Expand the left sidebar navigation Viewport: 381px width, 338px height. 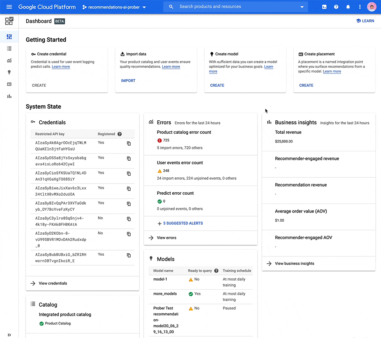(9, 335)
